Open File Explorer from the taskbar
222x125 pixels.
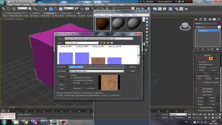[x=16, y=122]
